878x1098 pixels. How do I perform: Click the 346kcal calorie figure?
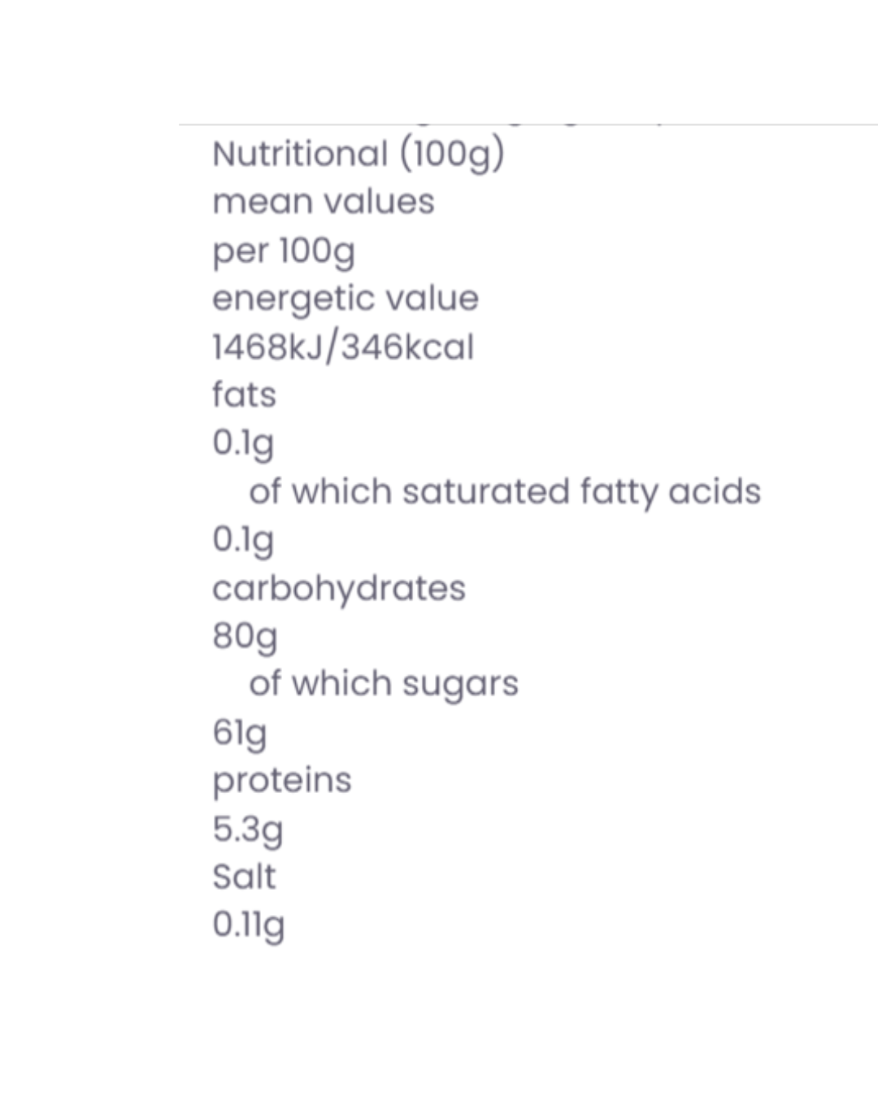[406, 347]
